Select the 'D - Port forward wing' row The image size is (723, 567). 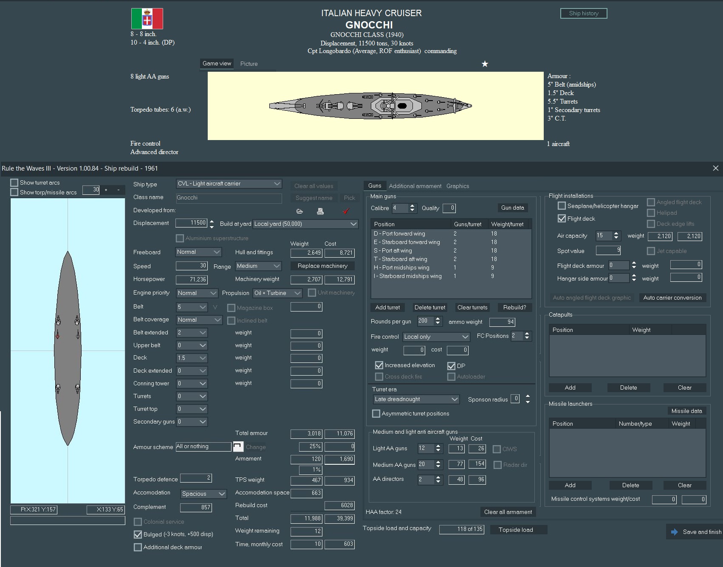click(x=451, y=233)
